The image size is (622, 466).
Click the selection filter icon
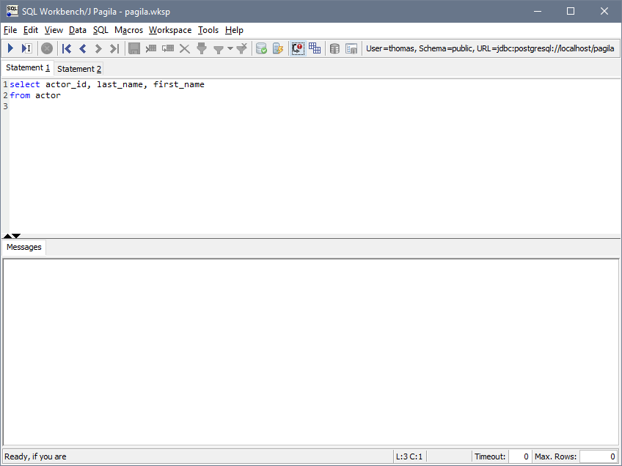click(x=202, y=48)
